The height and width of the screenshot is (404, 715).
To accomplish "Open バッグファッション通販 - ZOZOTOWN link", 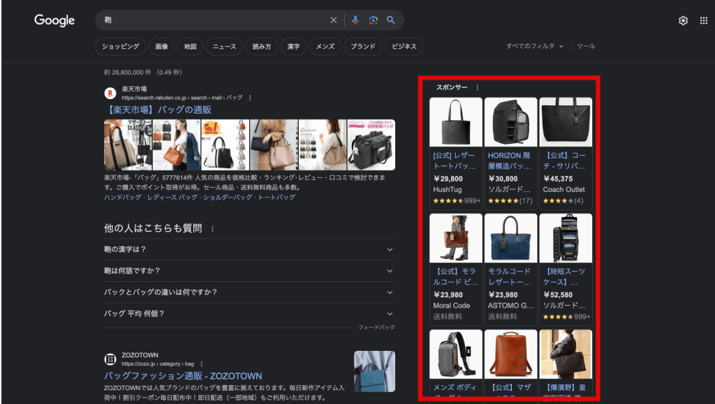I will tap(183, 376).
